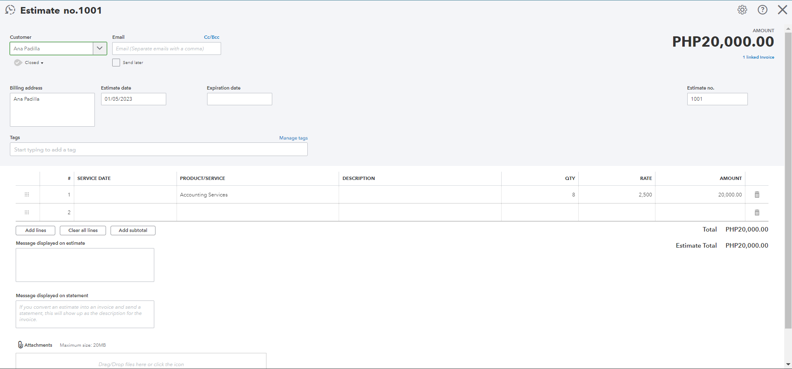Tick the Send later checkbox
This screenshot has height=369, width=792.
[116, 62]
